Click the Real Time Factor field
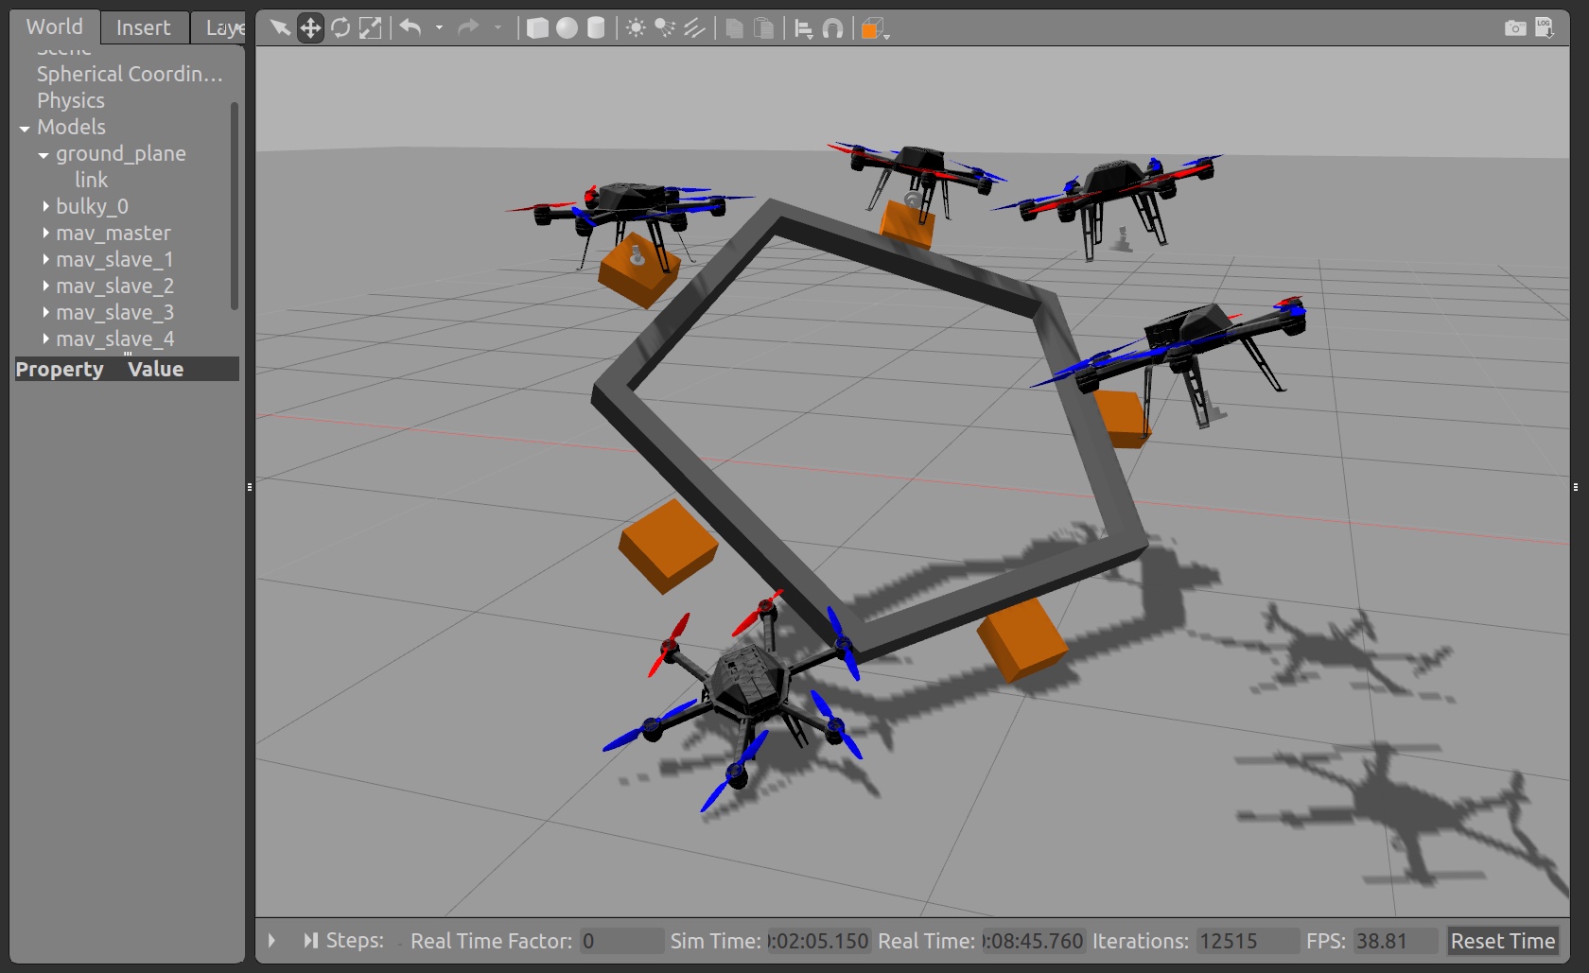 pos(621,942)
